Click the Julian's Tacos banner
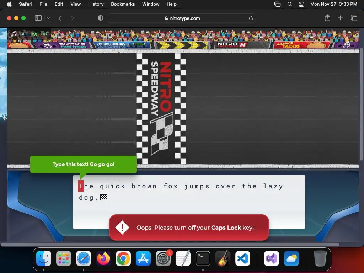Screen dimensions: 364x273 [x=302, y=45]
